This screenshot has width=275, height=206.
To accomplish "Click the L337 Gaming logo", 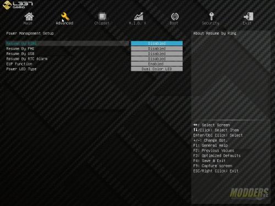I will [18, 5].
